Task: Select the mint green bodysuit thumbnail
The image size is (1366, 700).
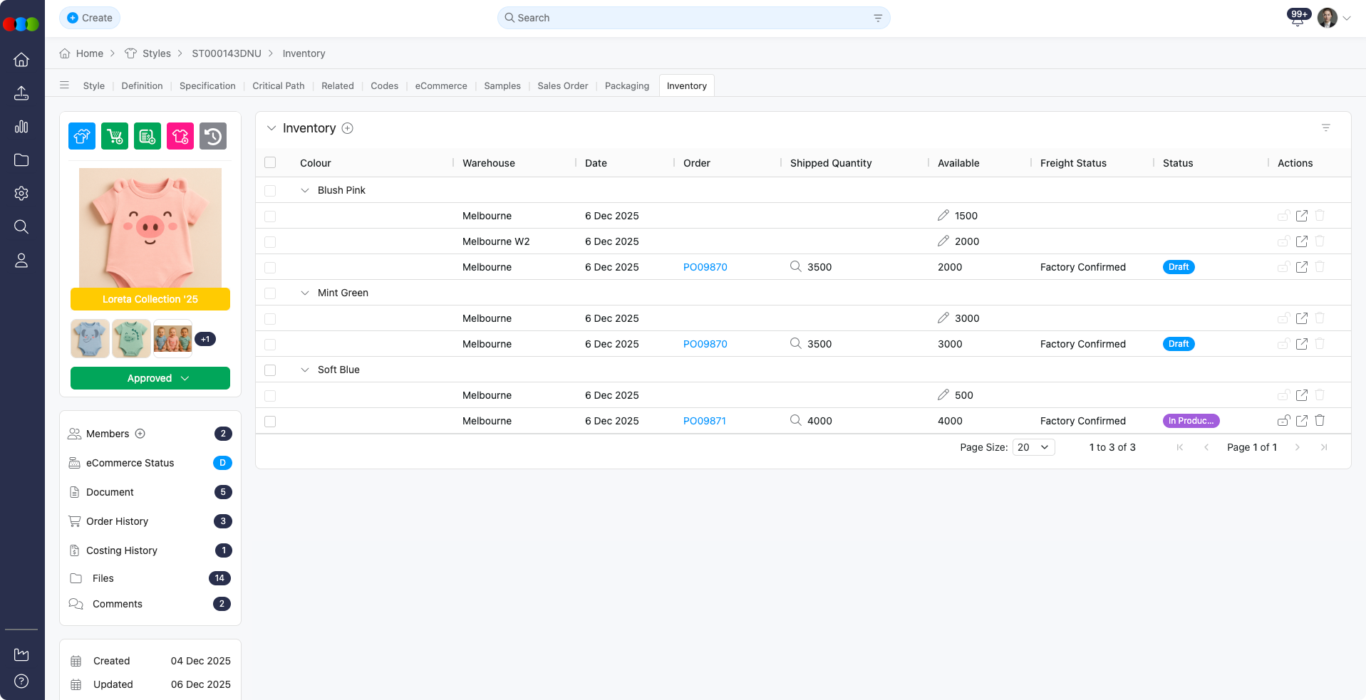Action: tap(131, 338)
